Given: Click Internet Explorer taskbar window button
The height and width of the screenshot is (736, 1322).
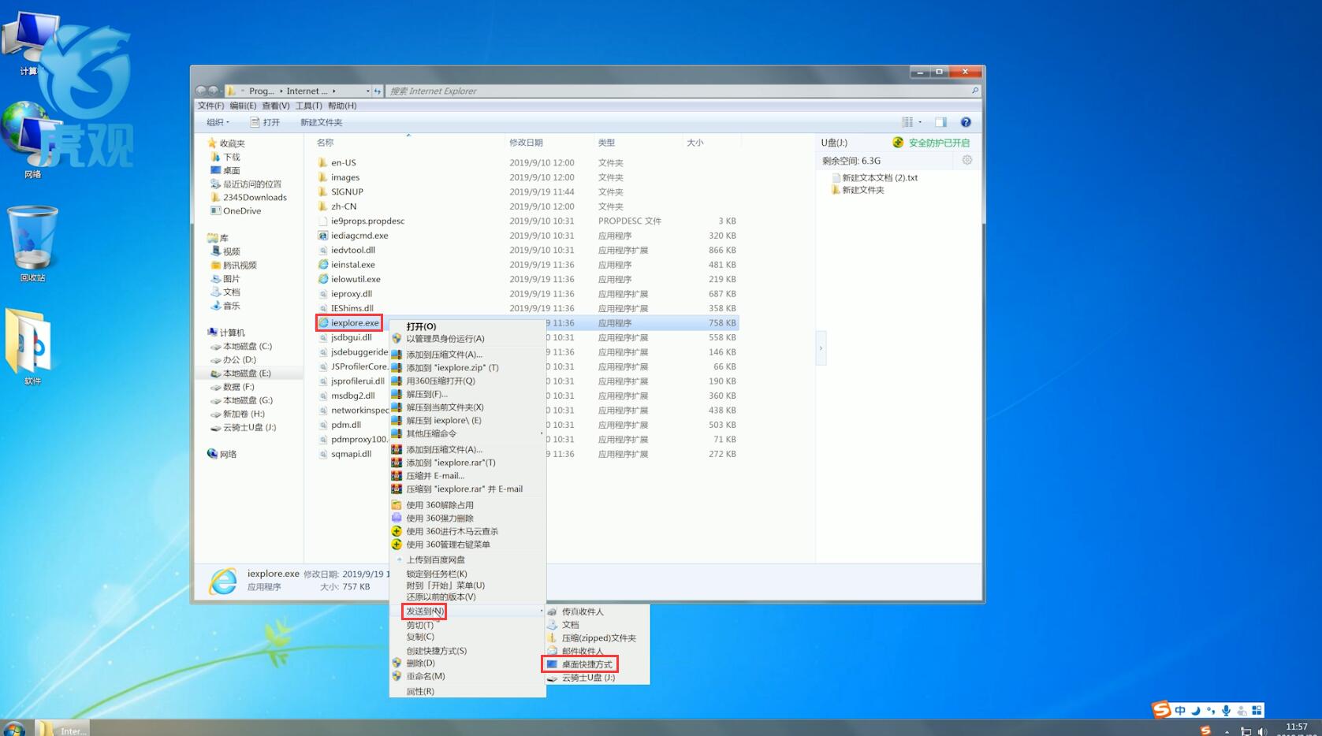Looking at the screenshot, I should [62, 728].
